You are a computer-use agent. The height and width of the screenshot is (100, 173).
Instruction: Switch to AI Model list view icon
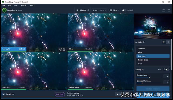tap(168, 42)
